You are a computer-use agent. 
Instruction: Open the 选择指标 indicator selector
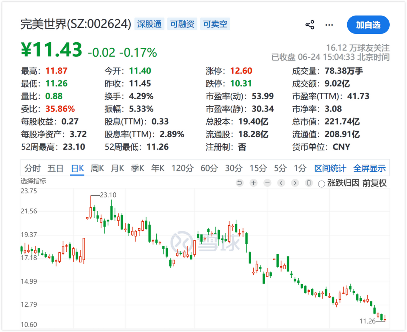pyautogui.click(x=33, y=181)
